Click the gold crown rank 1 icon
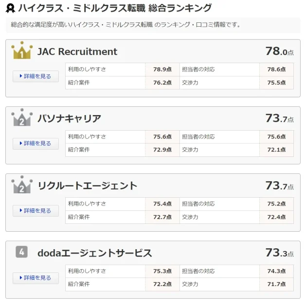Image resolution: width=305 pixels, height=306 pixels. click(x=22, y=51)
